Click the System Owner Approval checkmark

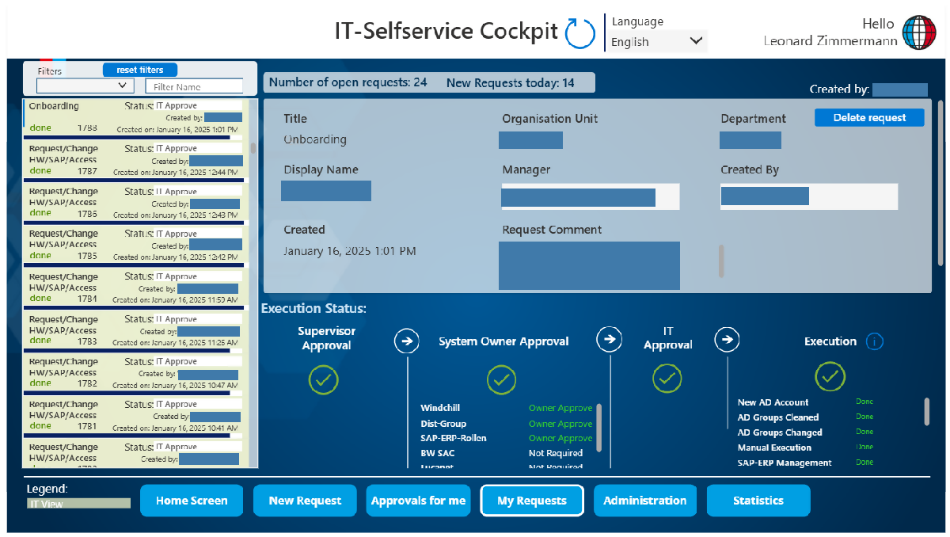(501, 379)
